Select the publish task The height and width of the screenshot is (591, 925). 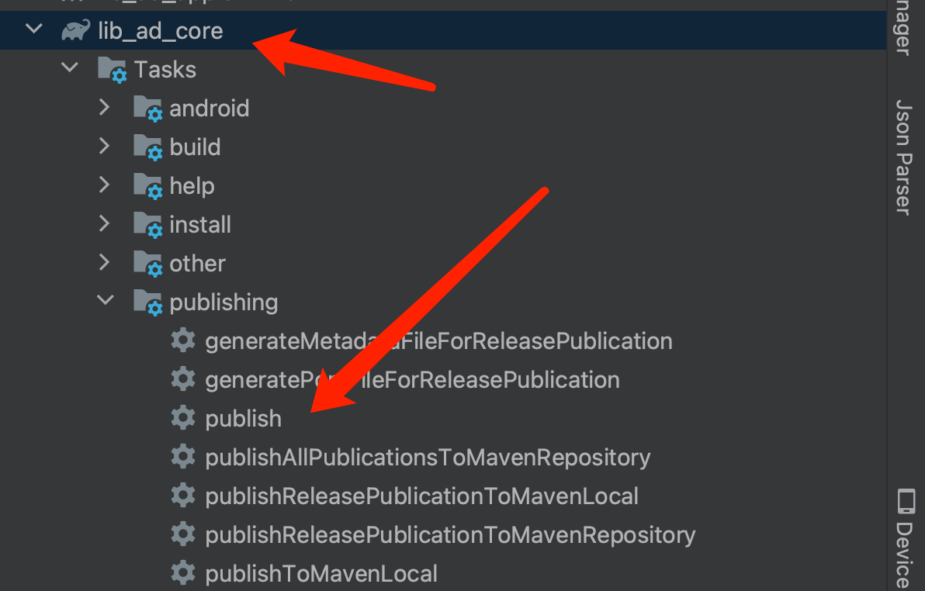[x=243, y=419]
